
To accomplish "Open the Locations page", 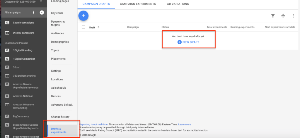I will (x=57, y=79).
